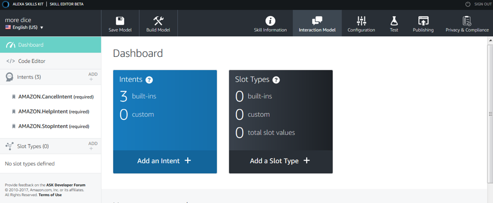
Task: Click the scrollbar up arrow
Action: tap(490, 40)
